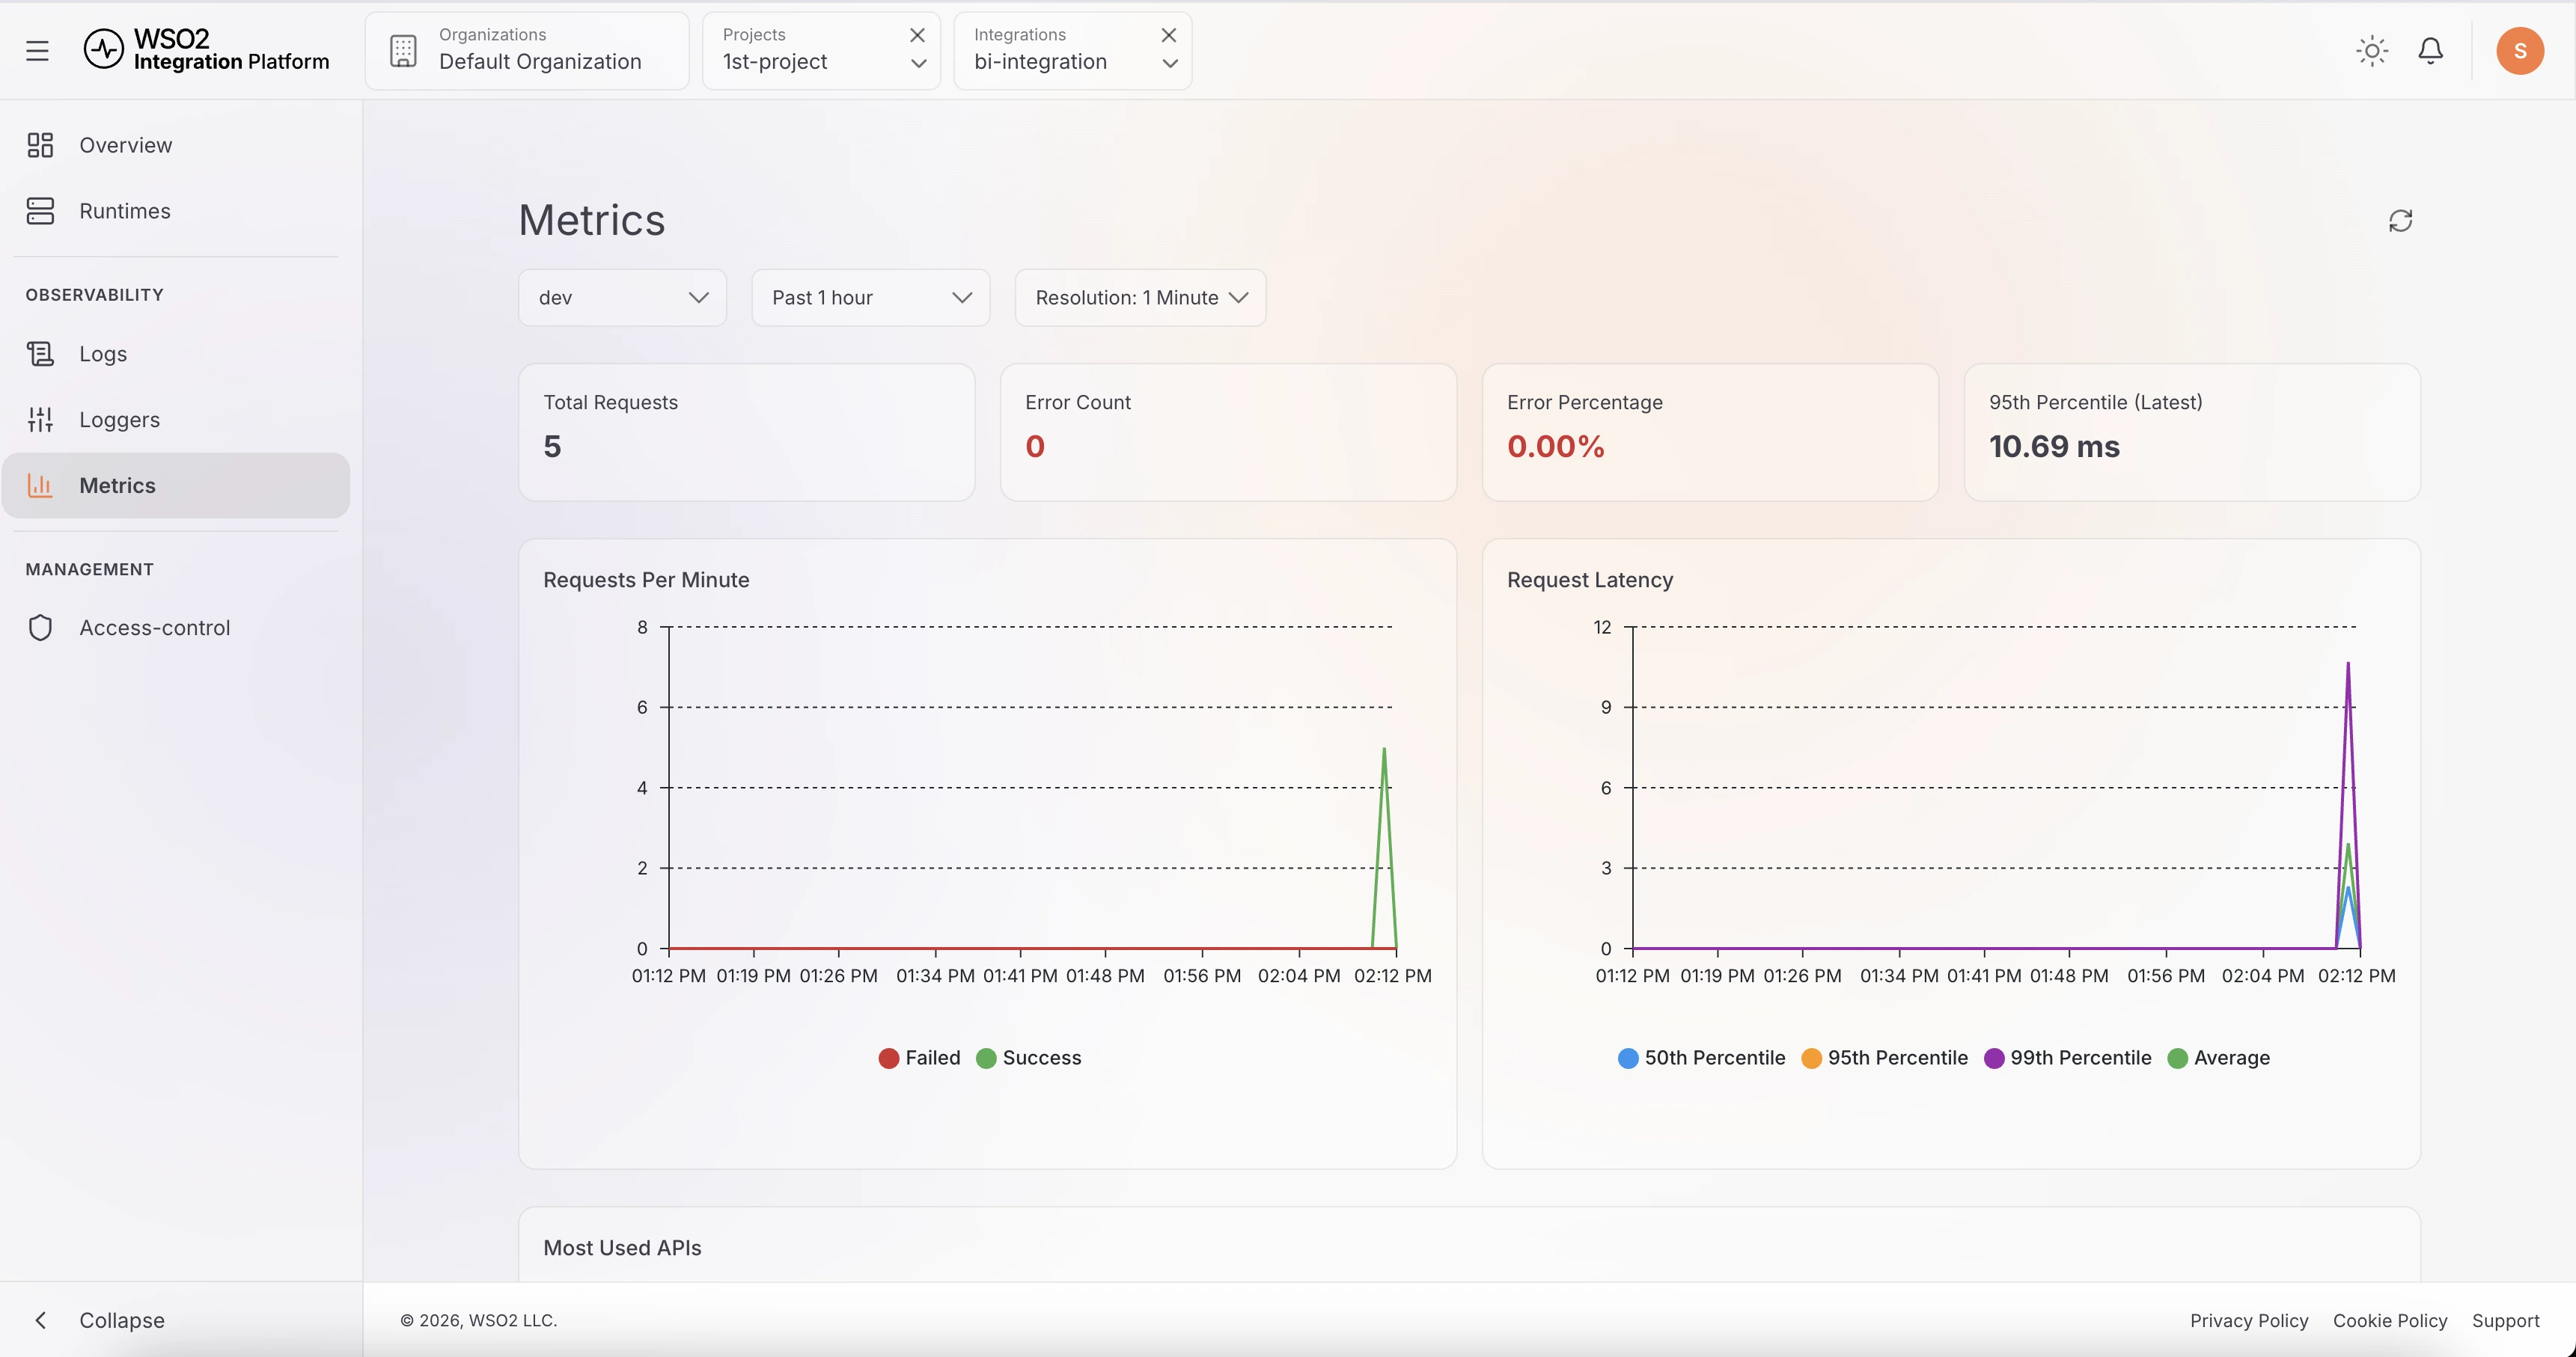Remove the bi-integration selection with X

[1168, 35]
